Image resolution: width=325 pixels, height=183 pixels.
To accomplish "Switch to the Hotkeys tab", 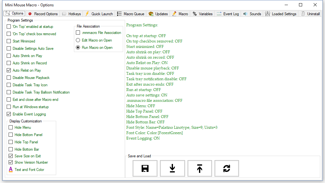I will 71,14.
